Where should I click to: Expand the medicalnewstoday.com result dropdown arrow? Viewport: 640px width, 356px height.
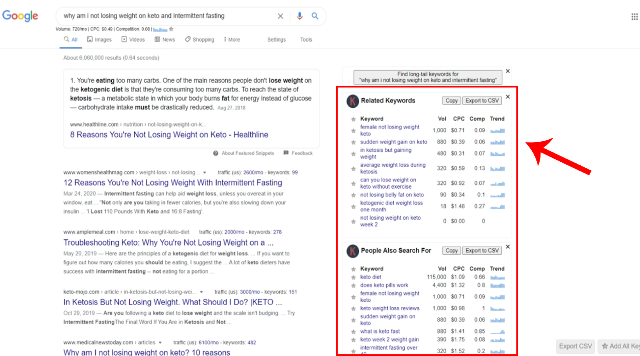160,343
